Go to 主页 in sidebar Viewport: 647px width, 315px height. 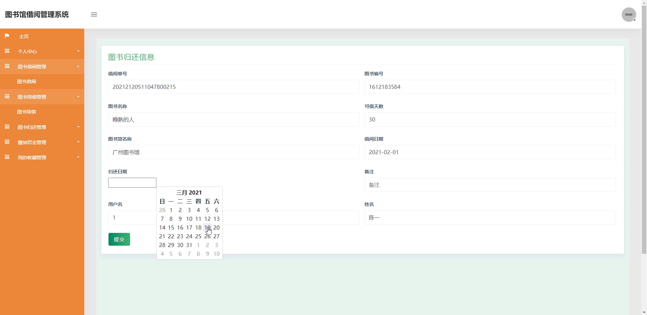point(42,36)
